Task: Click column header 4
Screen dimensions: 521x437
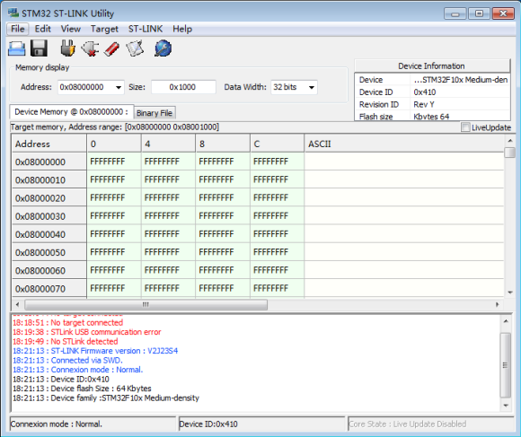Action: click(x=169, y=144)
